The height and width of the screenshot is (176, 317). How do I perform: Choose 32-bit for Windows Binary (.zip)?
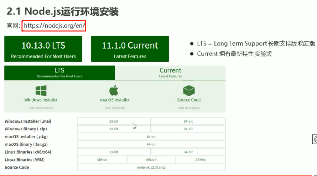click(114, 129)
